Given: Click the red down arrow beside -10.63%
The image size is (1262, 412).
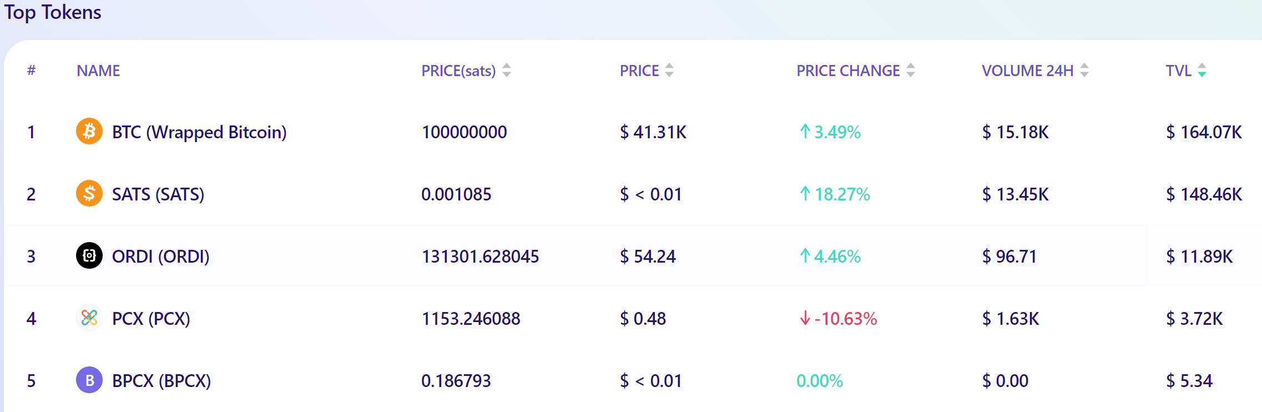Looking at the screenshot, I should [x=804, y=319].
